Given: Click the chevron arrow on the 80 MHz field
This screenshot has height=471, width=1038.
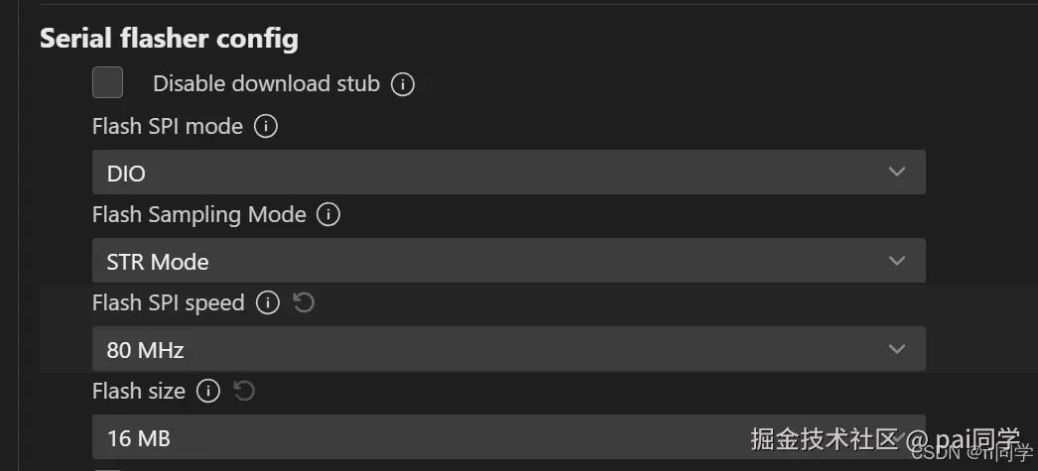Looking at the screenshot, I should point(897,349).
